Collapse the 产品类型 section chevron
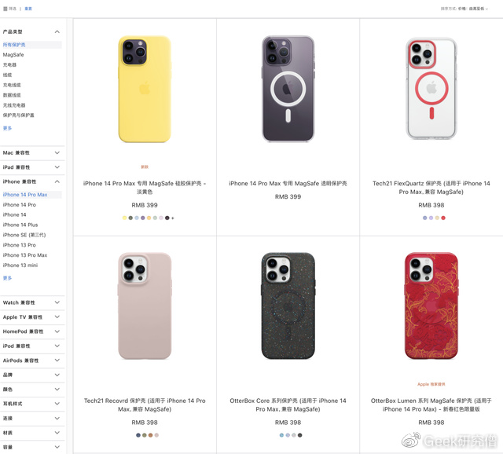This screenshot has height=454, width=503. pos(57,31)
